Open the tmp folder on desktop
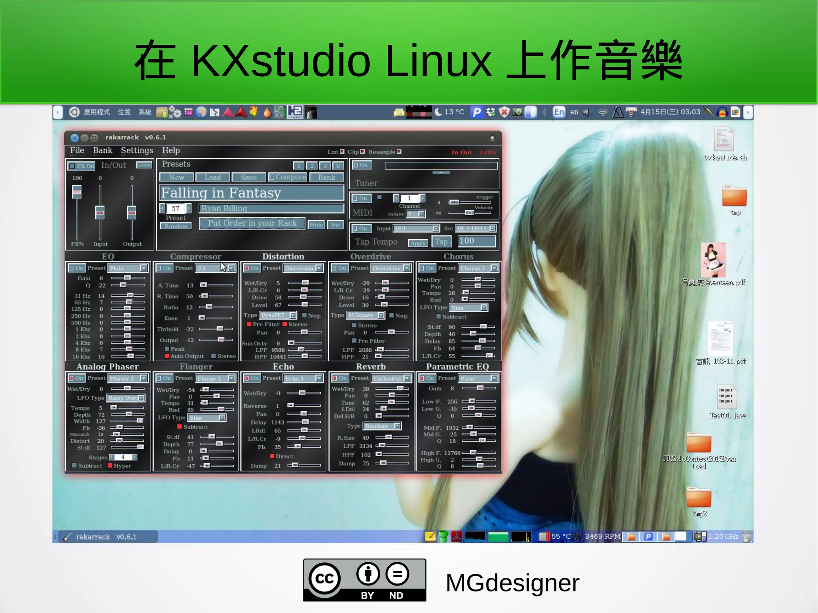This screenshot has height=613, width=818. click(734, 196)
